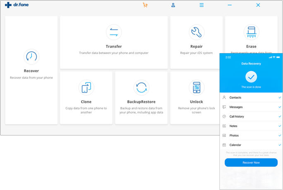Click the Call history clock icon
Screen dimensions: 283x190
224,116
